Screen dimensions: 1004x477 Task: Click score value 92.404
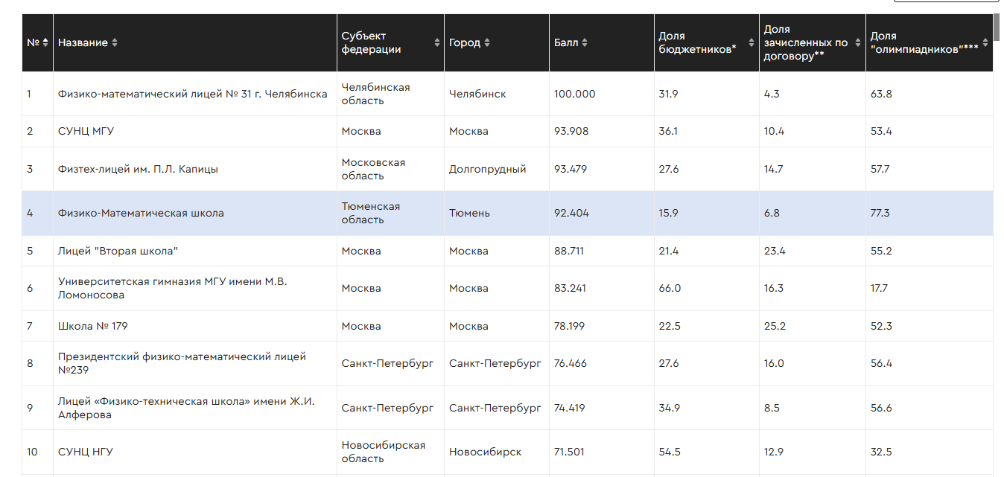[x=571, y=213]
